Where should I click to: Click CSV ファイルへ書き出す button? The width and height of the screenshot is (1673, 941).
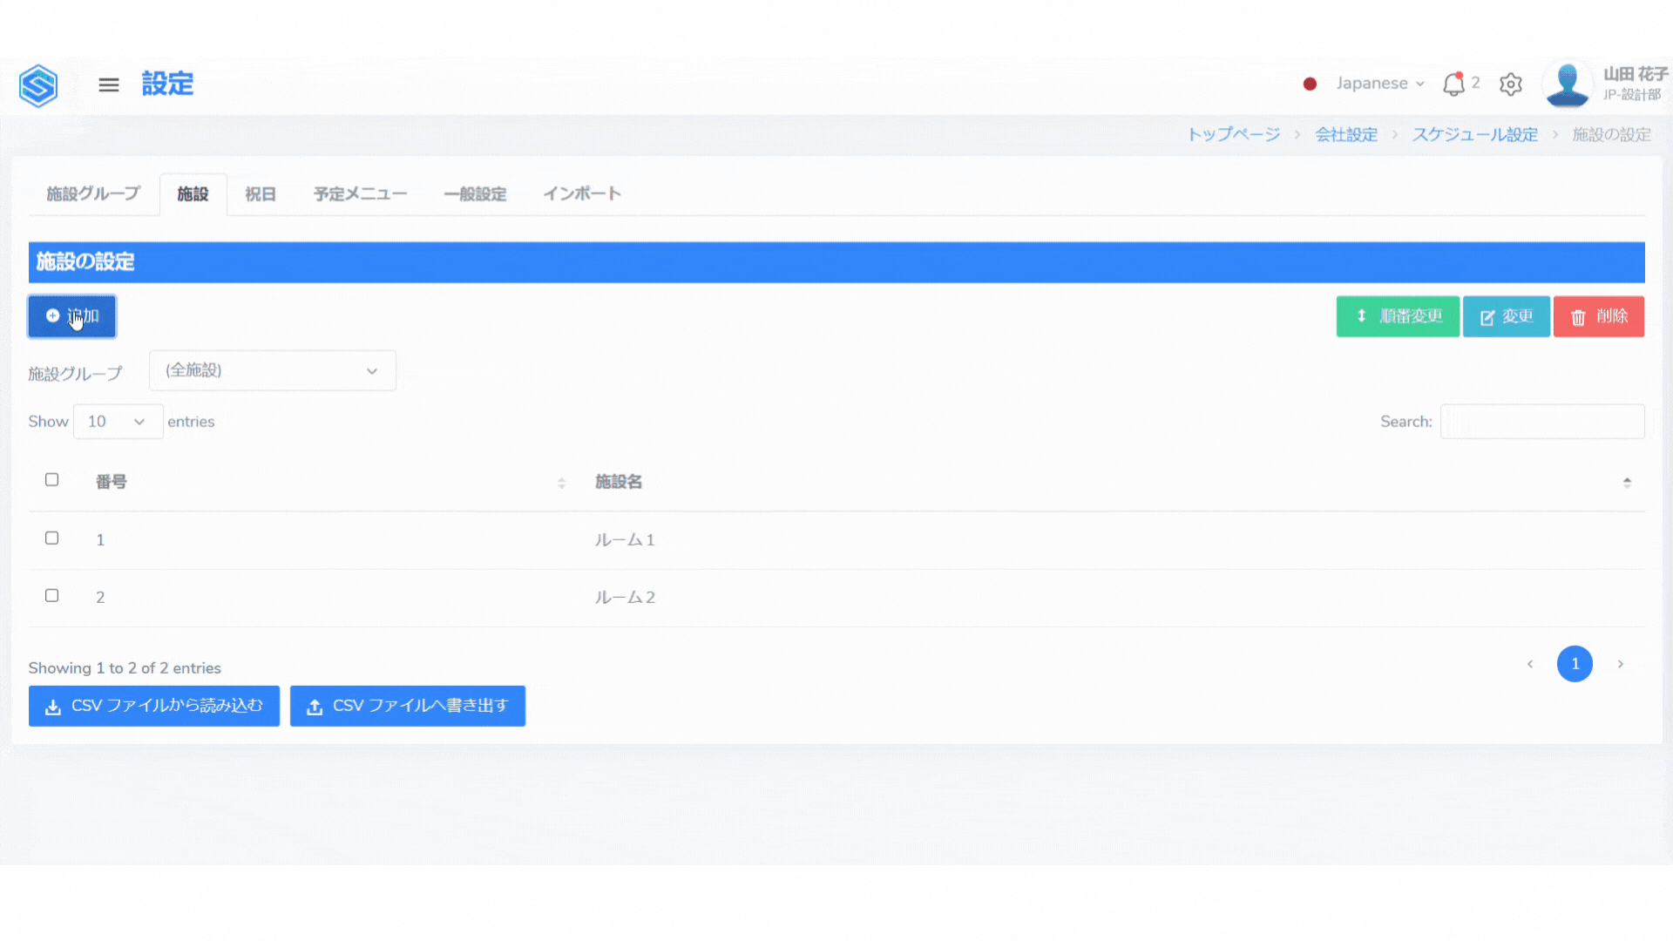408,706
